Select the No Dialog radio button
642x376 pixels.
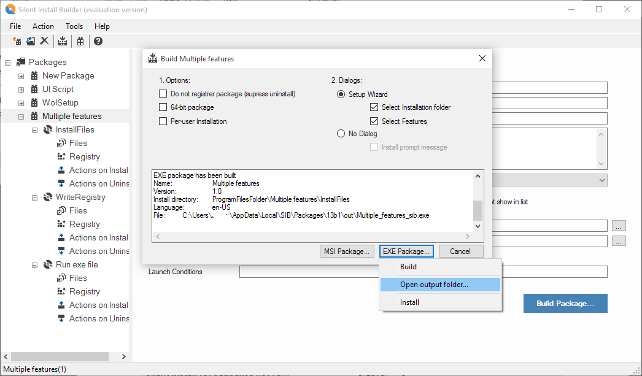(x=341, y=134)
